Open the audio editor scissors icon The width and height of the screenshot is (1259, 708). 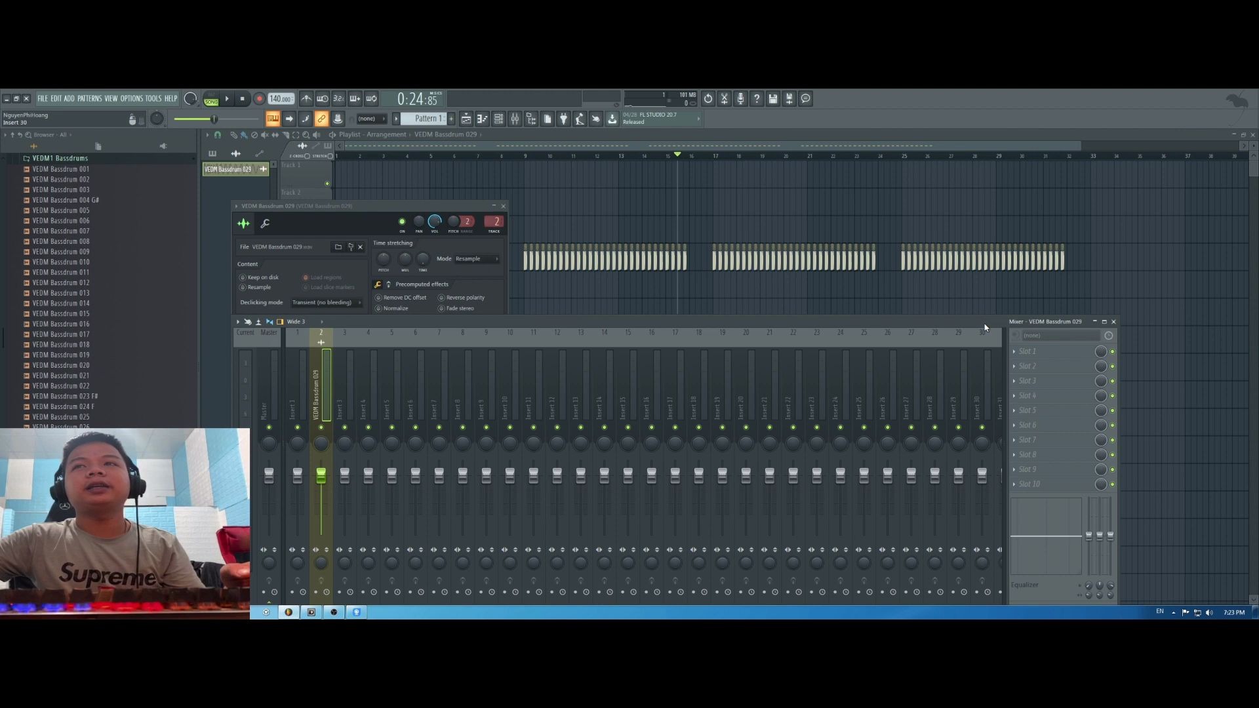(725, 99)
